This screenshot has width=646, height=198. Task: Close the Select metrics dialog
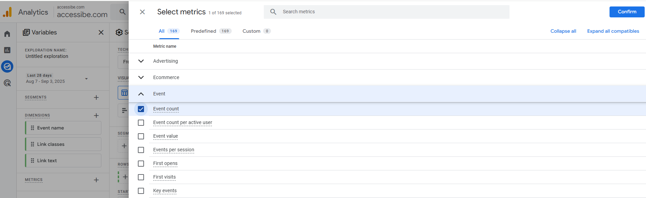point(142,12)
